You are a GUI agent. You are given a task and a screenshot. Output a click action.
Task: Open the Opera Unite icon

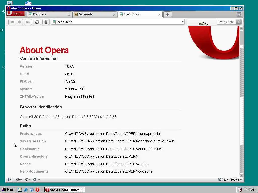click(x=26, y=180)
